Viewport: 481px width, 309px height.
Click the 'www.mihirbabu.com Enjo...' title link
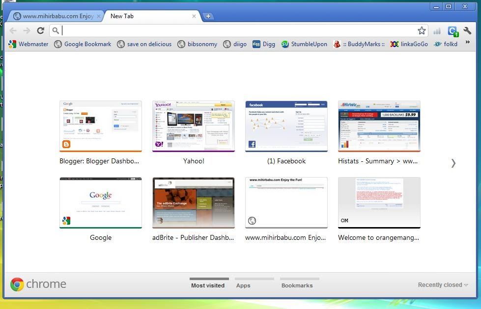click(285, 238)
